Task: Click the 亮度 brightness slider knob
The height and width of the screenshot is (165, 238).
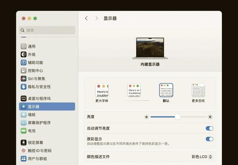Action: click(178, 117)
